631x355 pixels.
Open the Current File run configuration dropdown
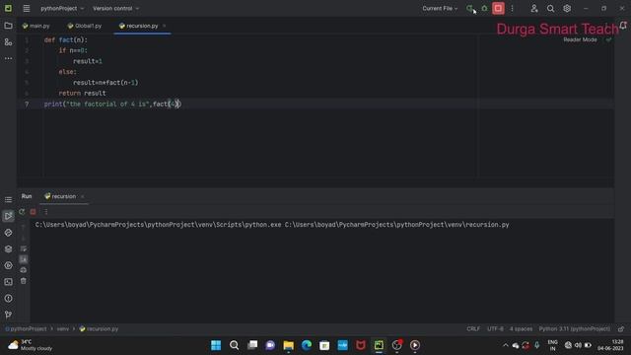coord(440,8)
